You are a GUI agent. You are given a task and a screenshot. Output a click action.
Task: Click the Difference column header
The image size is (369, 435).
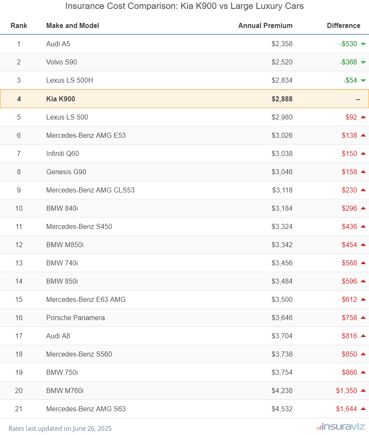click(x=344, y=25)
